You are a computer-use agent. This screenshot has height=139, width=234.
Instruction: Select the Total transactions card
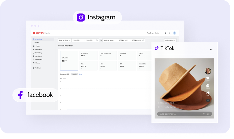tap(108, 55)
